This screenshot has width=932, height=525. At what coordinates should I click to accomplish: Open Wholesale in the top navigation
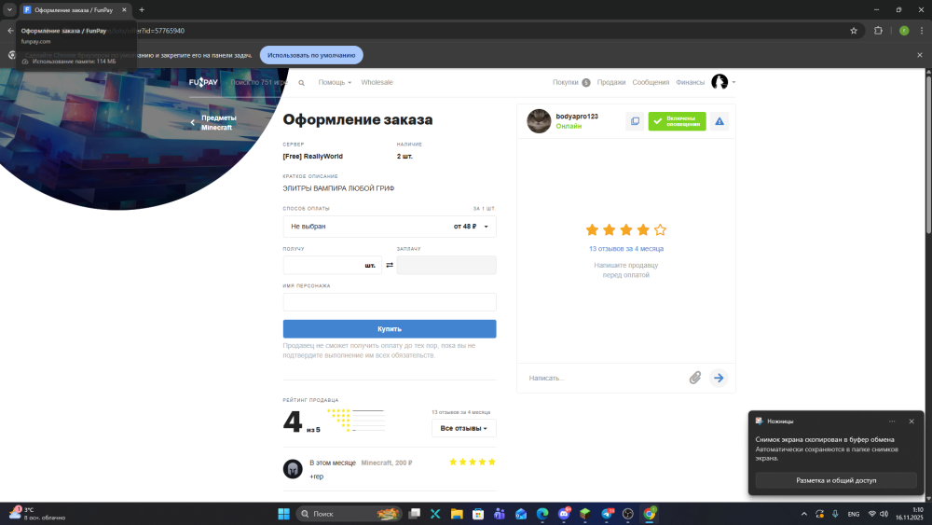(x=377, y=82)
